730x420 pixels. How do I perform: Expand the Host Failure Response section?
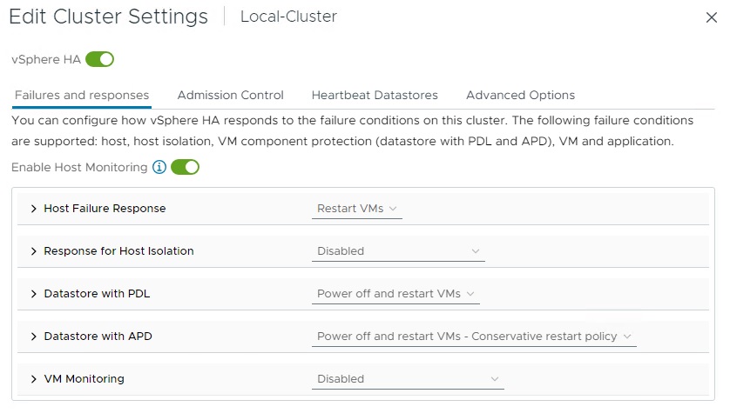[x=34, y=209]
